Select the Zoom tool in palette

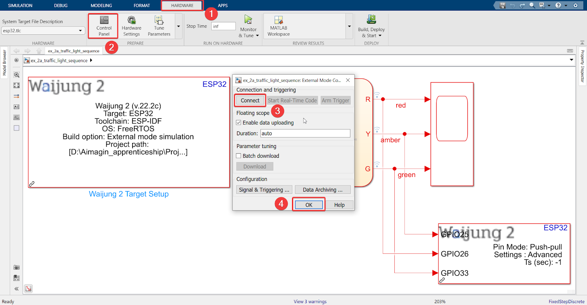coord(17,75)
